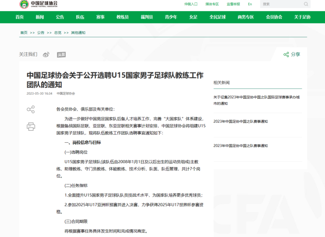Switch the site to English via En

(x=250, y=4)
